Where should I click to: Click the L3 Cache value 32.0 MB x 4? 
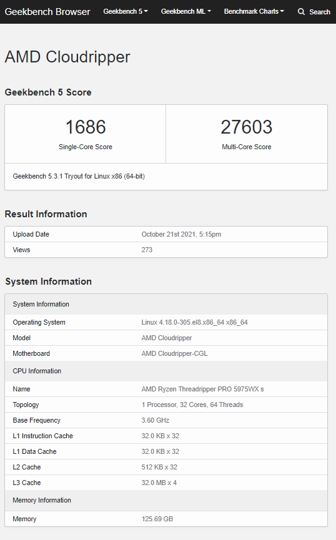pos(159,483)
